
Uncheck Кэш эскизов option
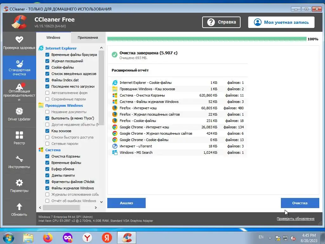pos(47,131)
